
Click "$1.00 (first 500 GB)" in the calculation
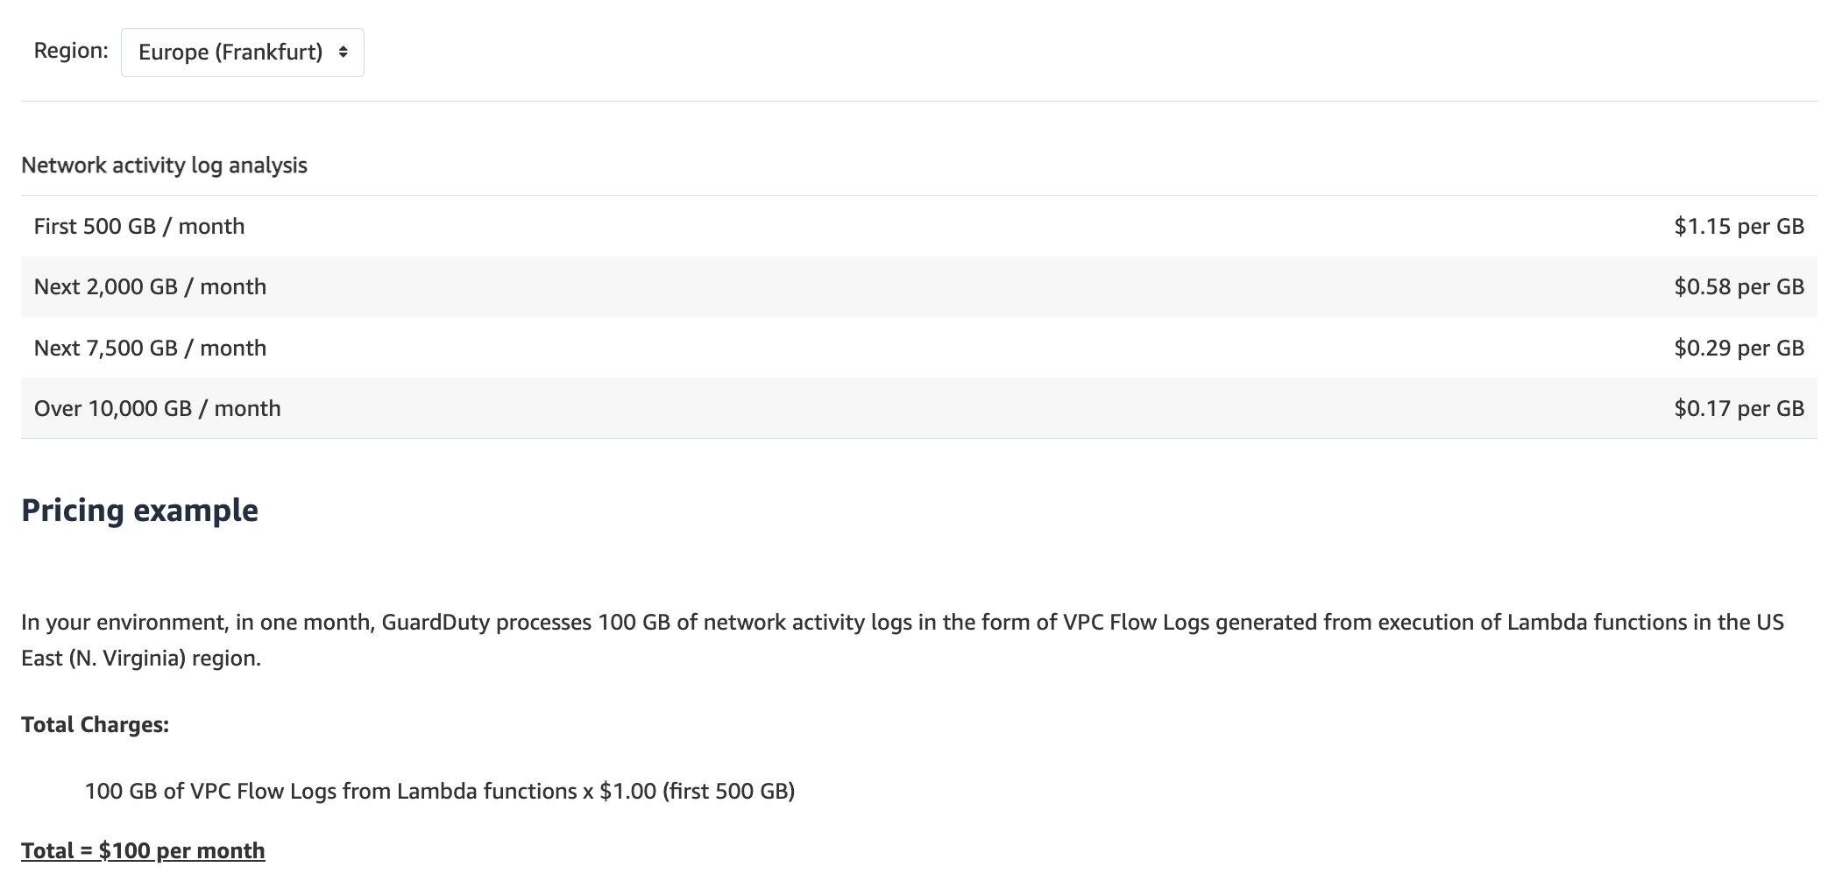coord(697,792)
